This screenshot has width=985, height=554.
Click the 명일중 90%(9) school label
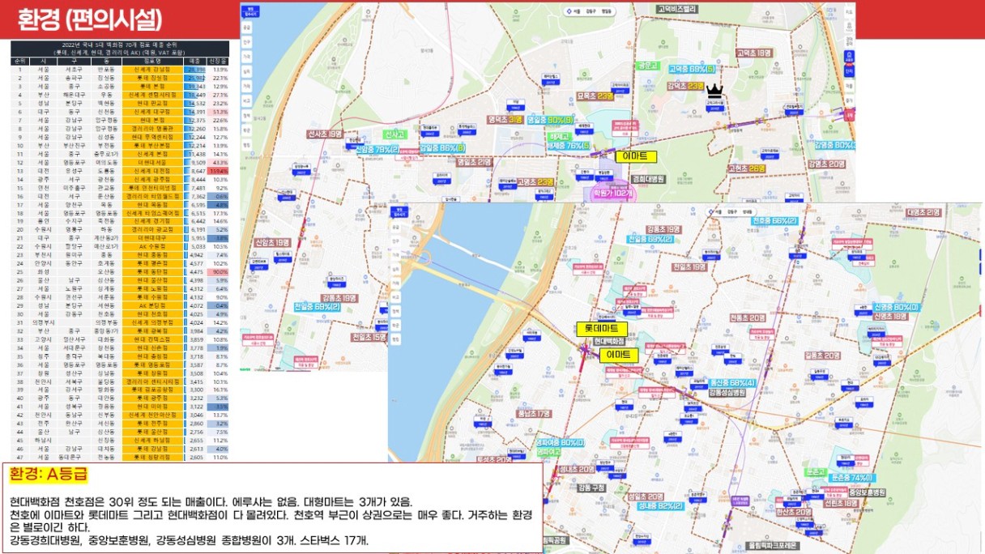click(549, 119)
